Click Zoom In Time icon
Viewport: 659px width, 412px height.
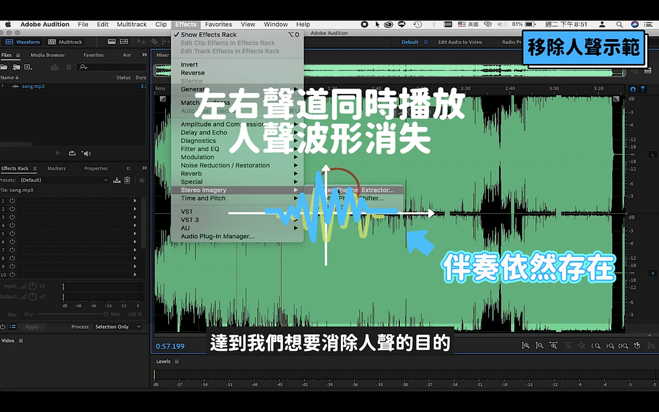pos(553,345)
